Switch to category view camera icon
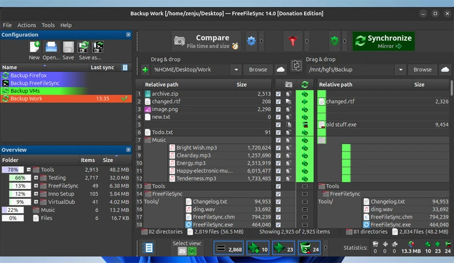This screenshot has height=263, width=454. click(182, 251)
